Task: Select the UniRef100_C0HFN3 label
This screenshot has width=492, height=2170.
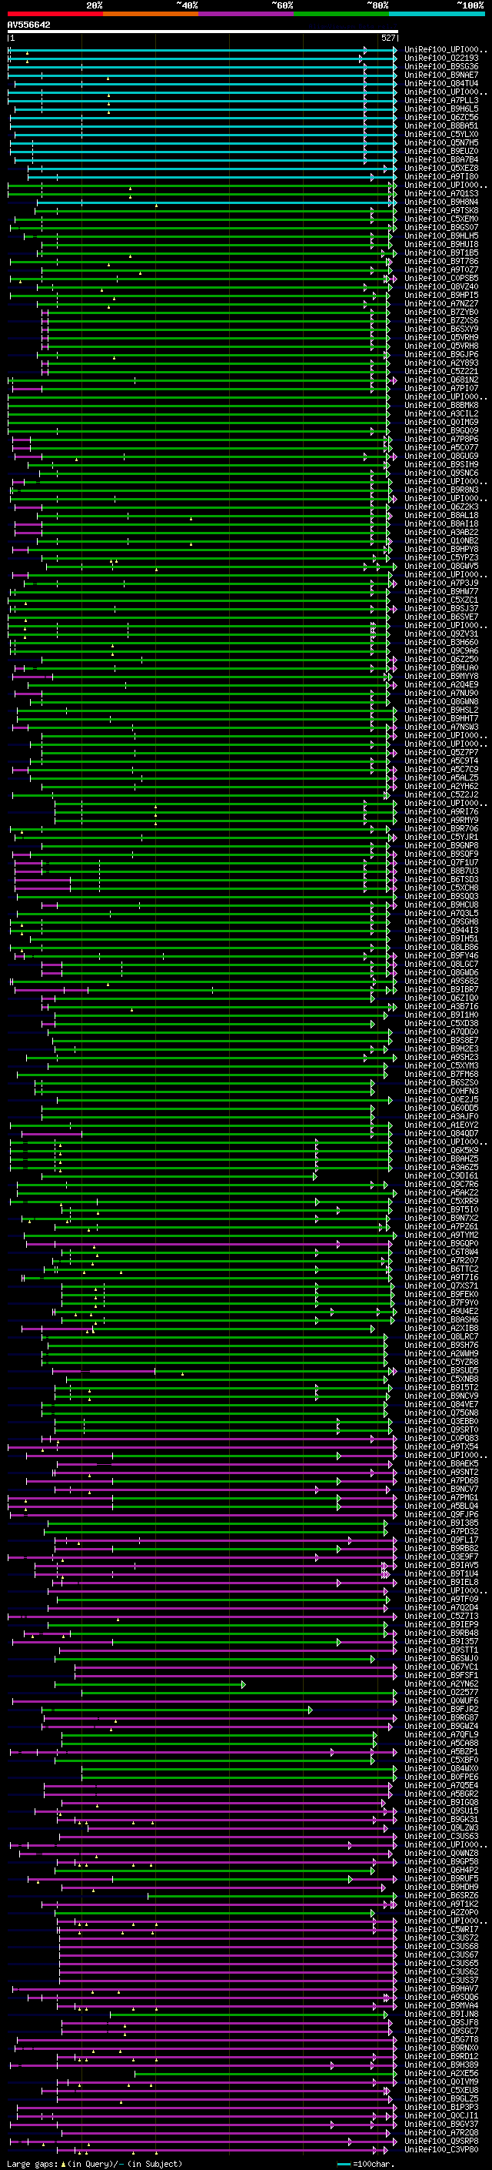Action: pos(441,1091)
